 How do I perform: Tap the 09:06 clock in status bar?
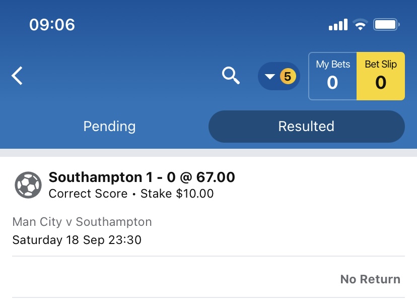coord(52,25)
